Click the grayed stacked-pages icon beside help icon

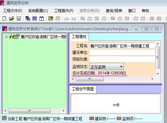click(58, 18)
